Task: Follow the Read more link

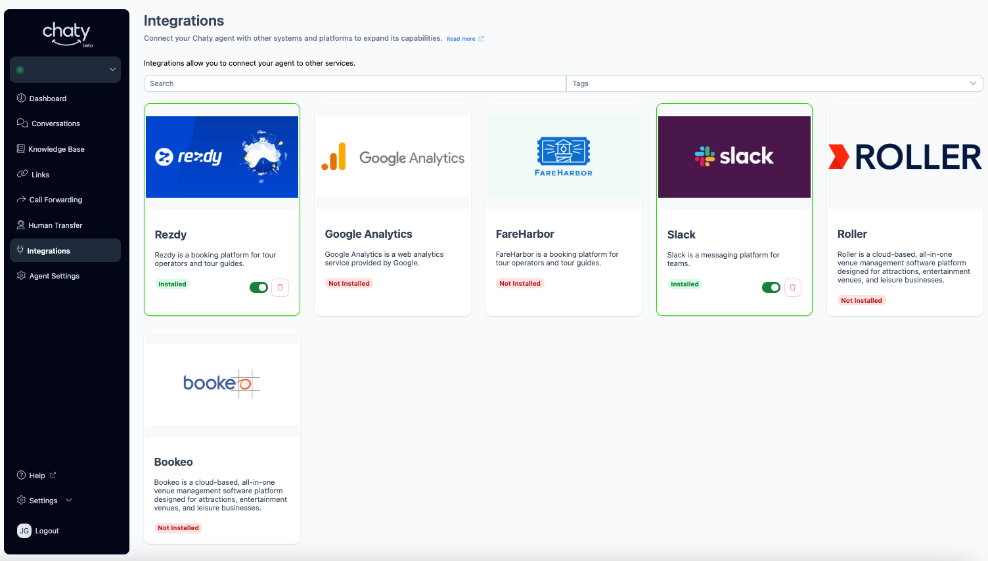Action: pos(460,39)
